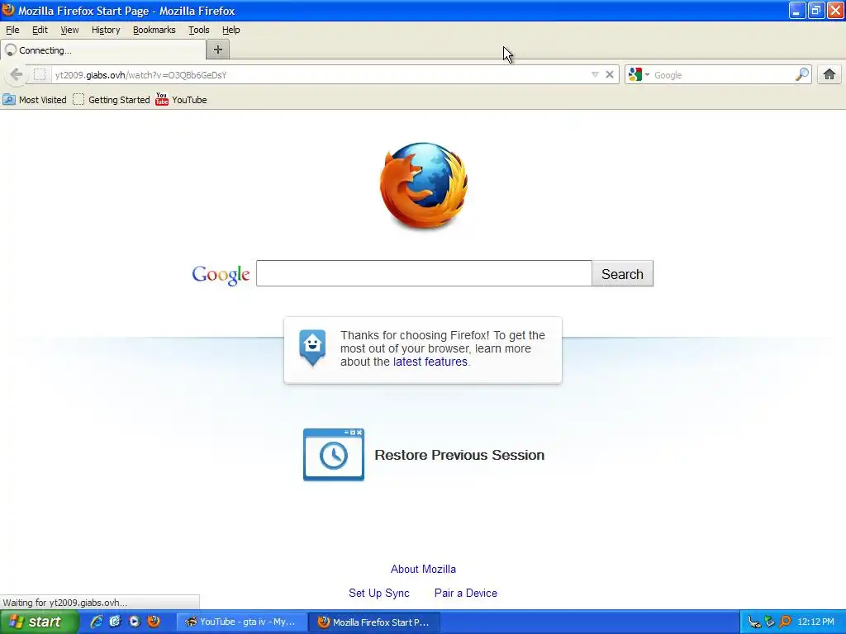Stop loading with the X icon in address bar
The height and width of the screenshot is (634, 846).
[x=610, y=74]
